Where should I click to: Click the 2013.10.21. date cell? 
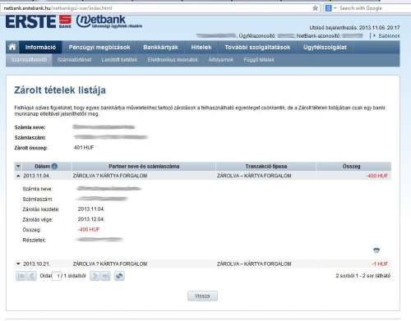coord(36,264)
